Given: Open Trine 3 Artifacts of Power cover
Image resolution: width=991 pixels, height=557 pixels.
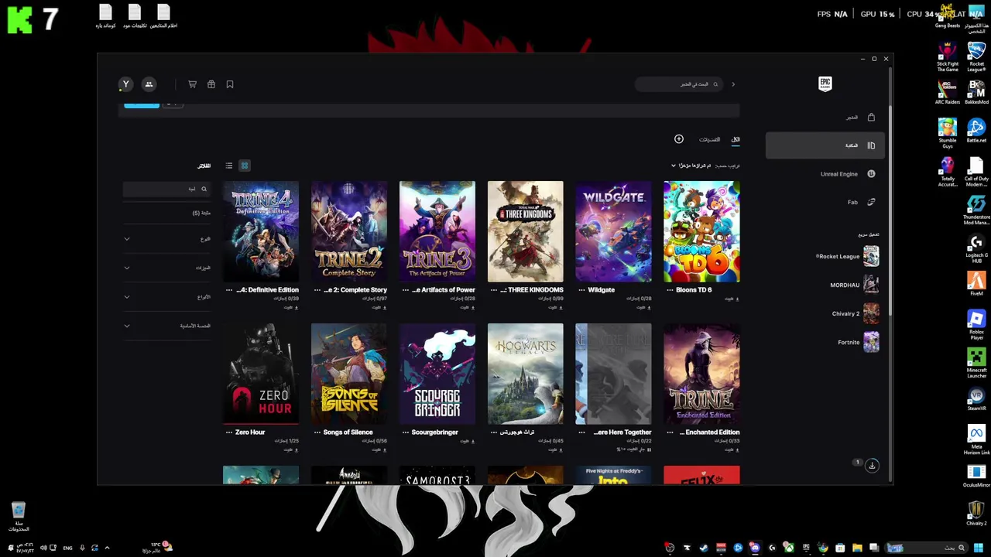Looking at the screenshot, I should 437,231.
